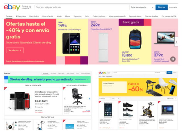The image size is (182, 135).
Task: Click Ver ofertas button on banner
Action: (x=15, y=50)
